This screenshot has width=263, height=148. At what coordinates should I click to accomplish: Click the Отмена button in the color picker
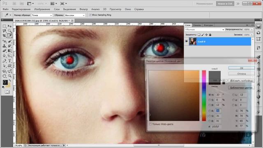(x=241, y=74)
